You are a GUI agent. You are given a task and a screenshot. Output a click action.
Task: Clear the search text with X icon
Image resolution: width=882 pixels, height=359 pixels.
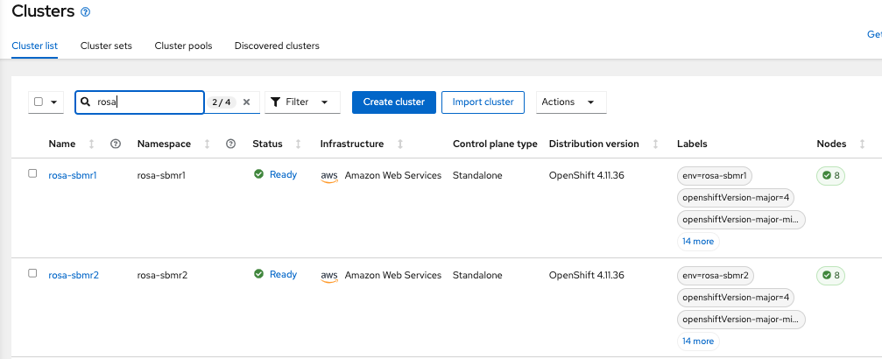pyautogui.click(x=246, y=102)
